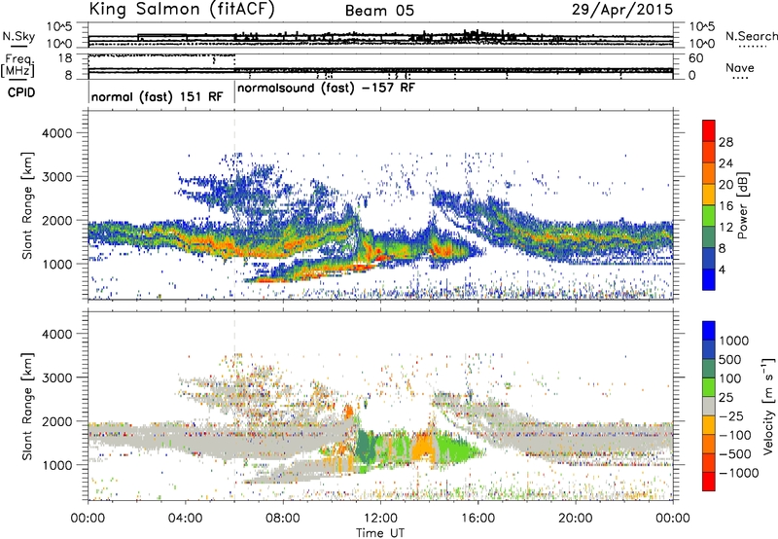Image resolution: width=778 pixels, height=539 pixels.
Task: Click the 'Nave' legend label
Action: (x=740, y=68)
